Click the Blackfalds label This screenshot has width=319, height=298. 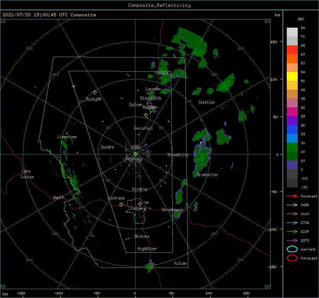(151, 98)
